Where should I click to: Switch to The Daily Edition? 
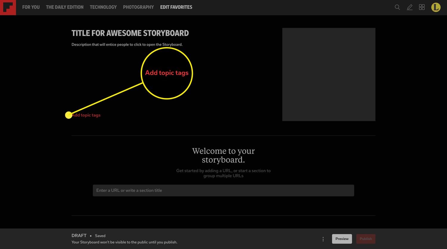click(65, 7)
